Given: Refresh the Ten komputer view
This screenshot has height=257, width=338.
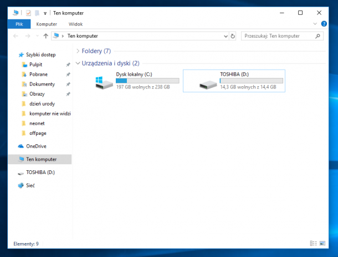Looking at the screenshot, I should click(233, 36).
